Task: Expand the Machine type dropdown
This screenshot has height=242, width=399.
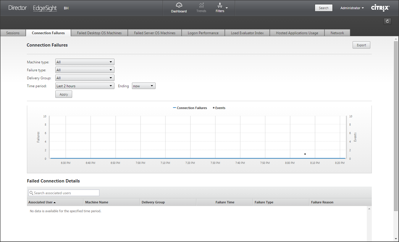Action: click(x=85, y=62)
